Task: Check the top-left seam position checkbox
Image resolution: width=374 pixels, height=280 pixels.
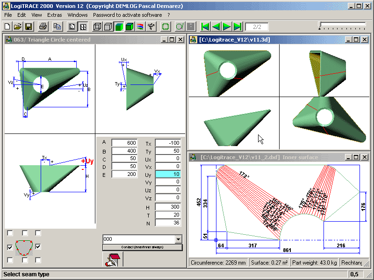Action: [10, 233]
